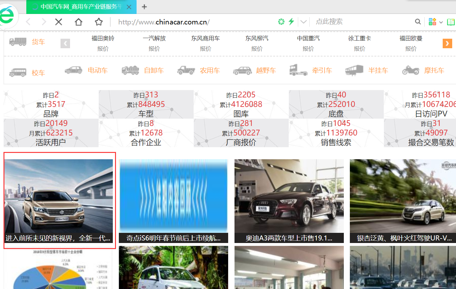Open 报价 under 中国重汽
Screen dimensions: 456x289
click(308, 49)
